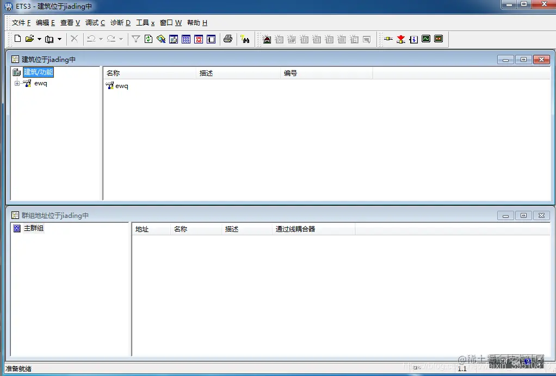
Task: Open Find with the binoculars icon
Action: (245, 39)
